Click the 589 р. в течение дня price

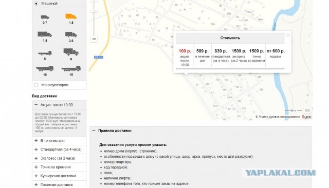coord(203,51)
